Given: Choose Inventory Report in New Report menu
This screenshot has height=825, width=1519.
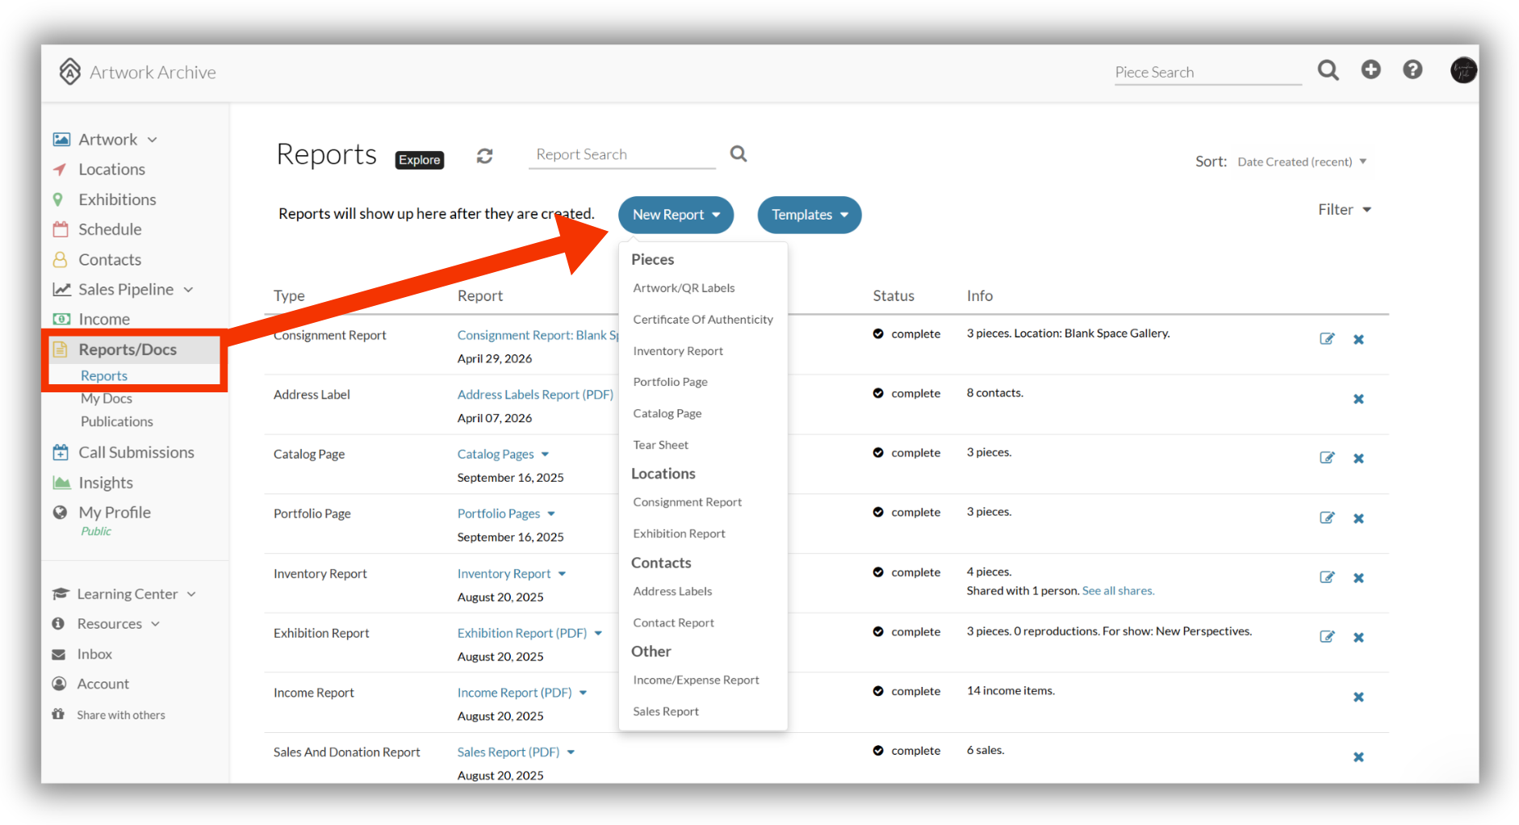Looking at the screenshot, I should (x=678, y=351).
